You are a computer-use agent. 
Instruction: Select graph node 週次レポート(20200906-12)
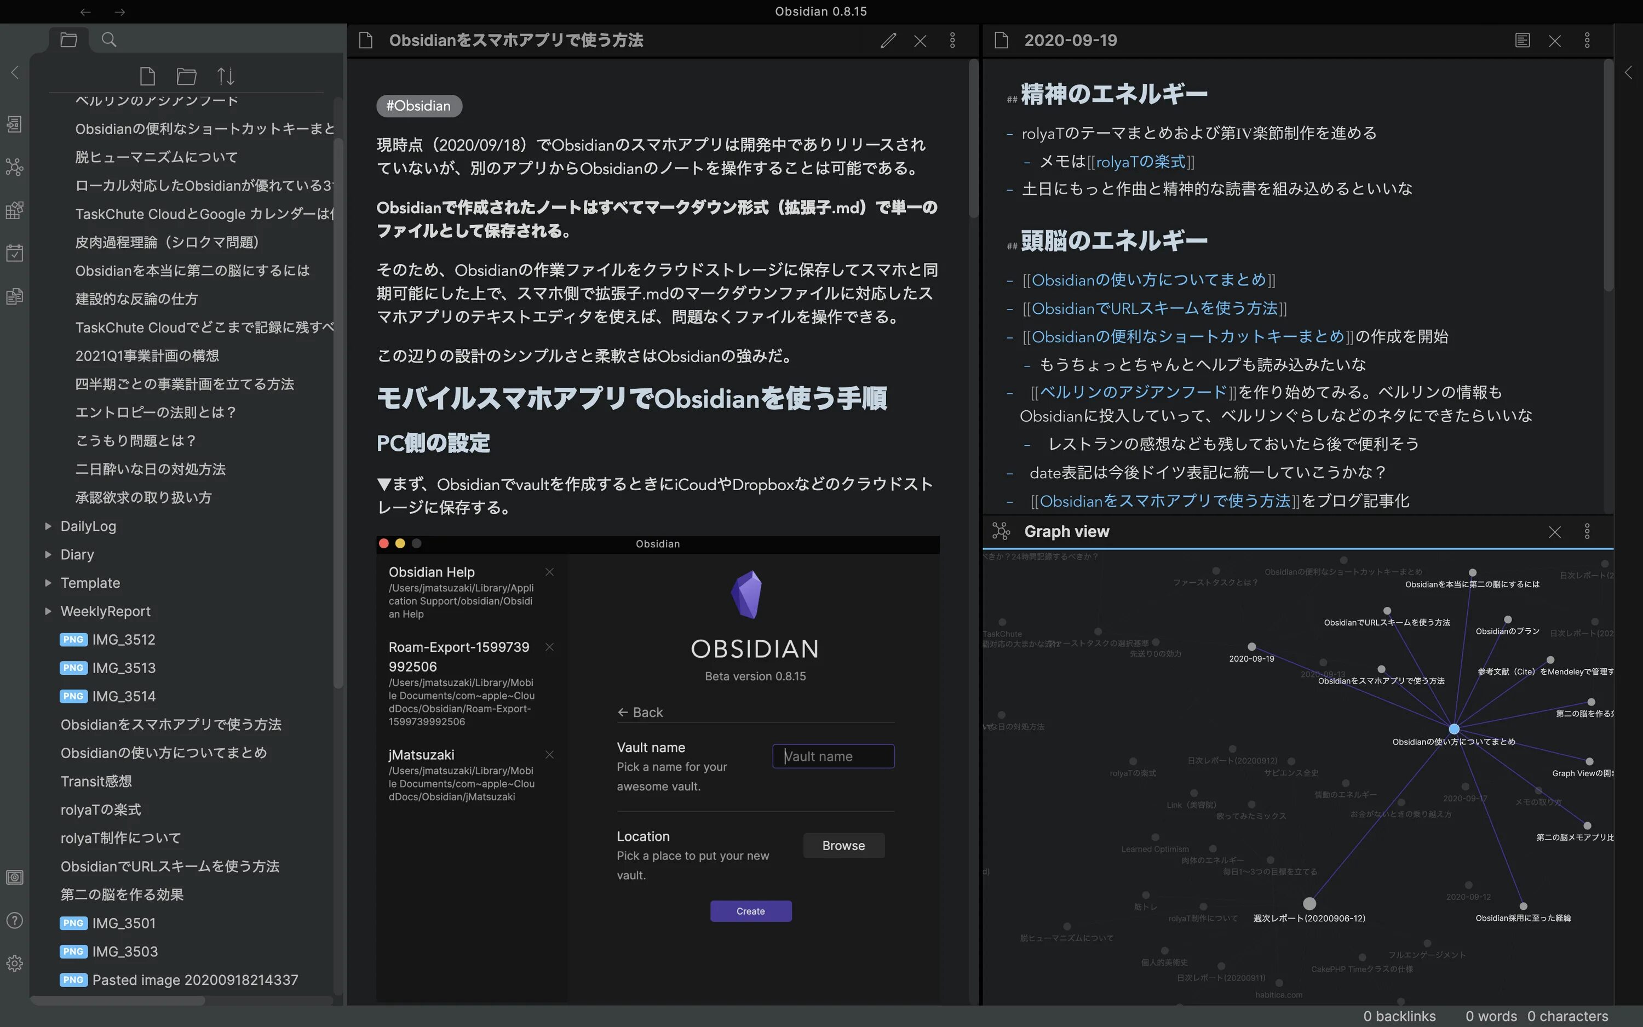1309,903
